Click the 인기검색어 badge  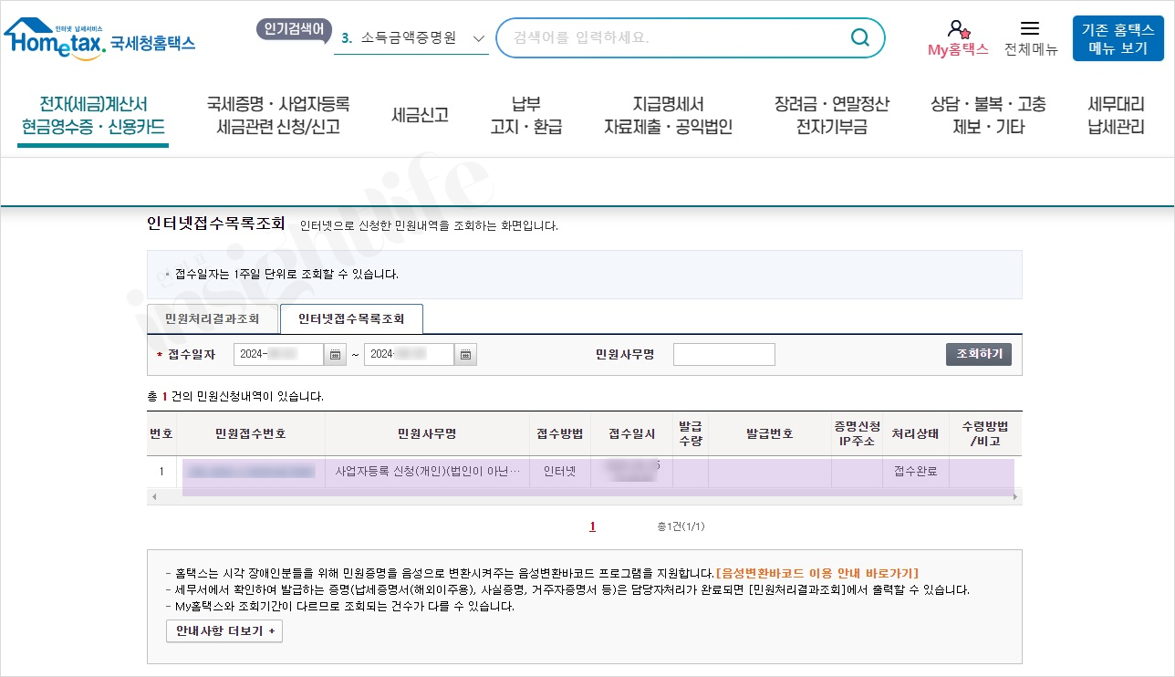pyautogui.click(x=294, y=29)
